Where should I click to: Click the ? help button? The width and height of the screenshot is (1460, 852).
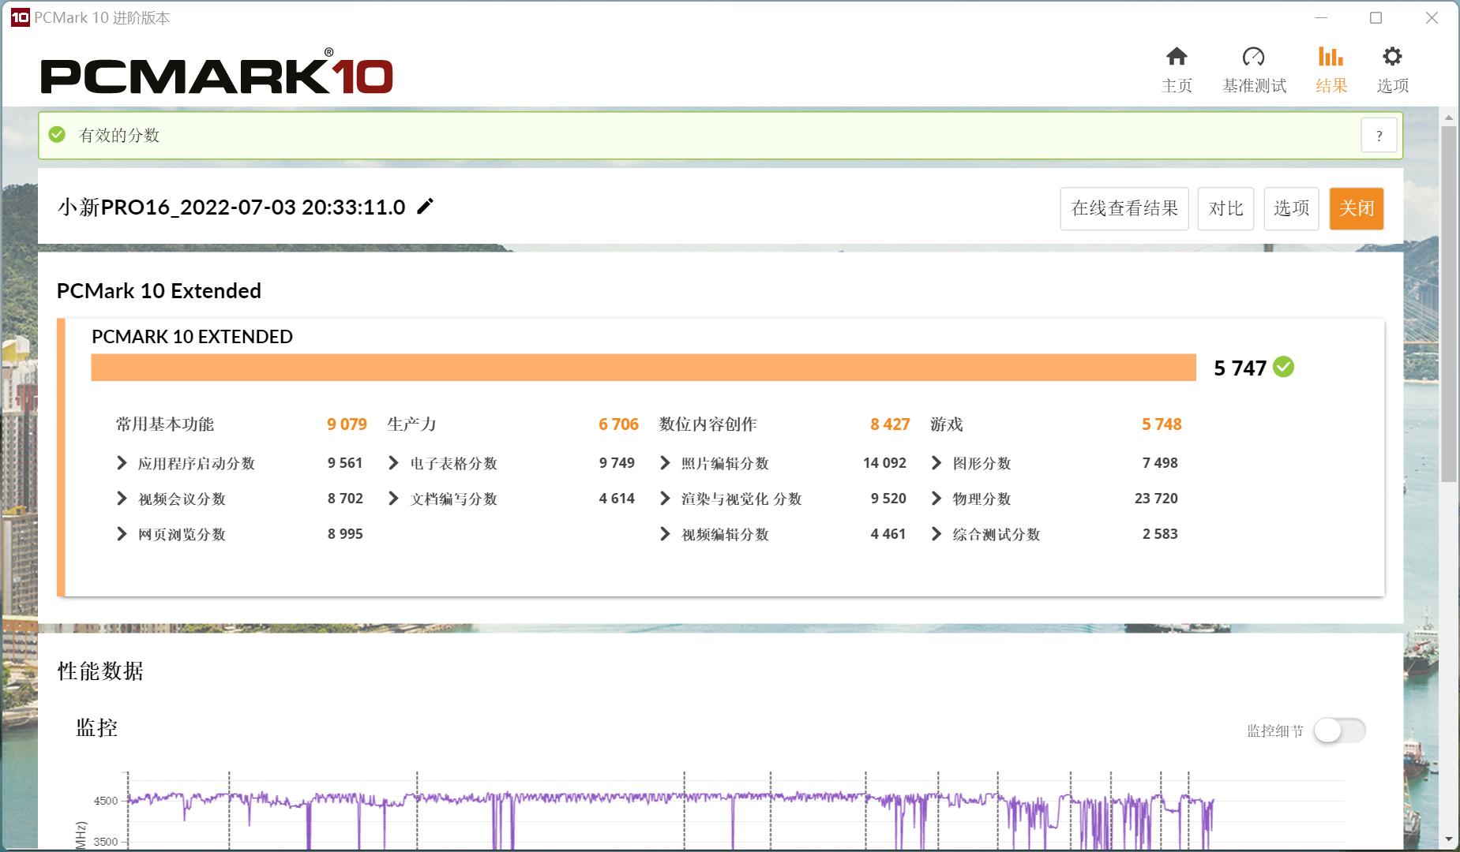click(x=1379, y=136)
